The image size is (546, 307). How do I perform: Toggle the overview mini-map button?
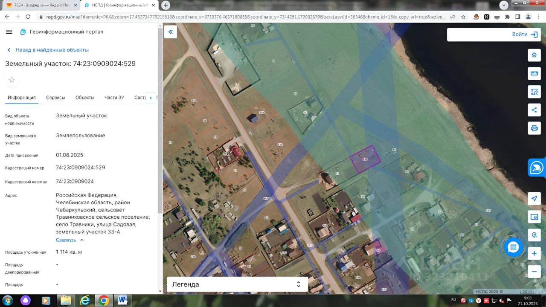[x=534, y=217]
